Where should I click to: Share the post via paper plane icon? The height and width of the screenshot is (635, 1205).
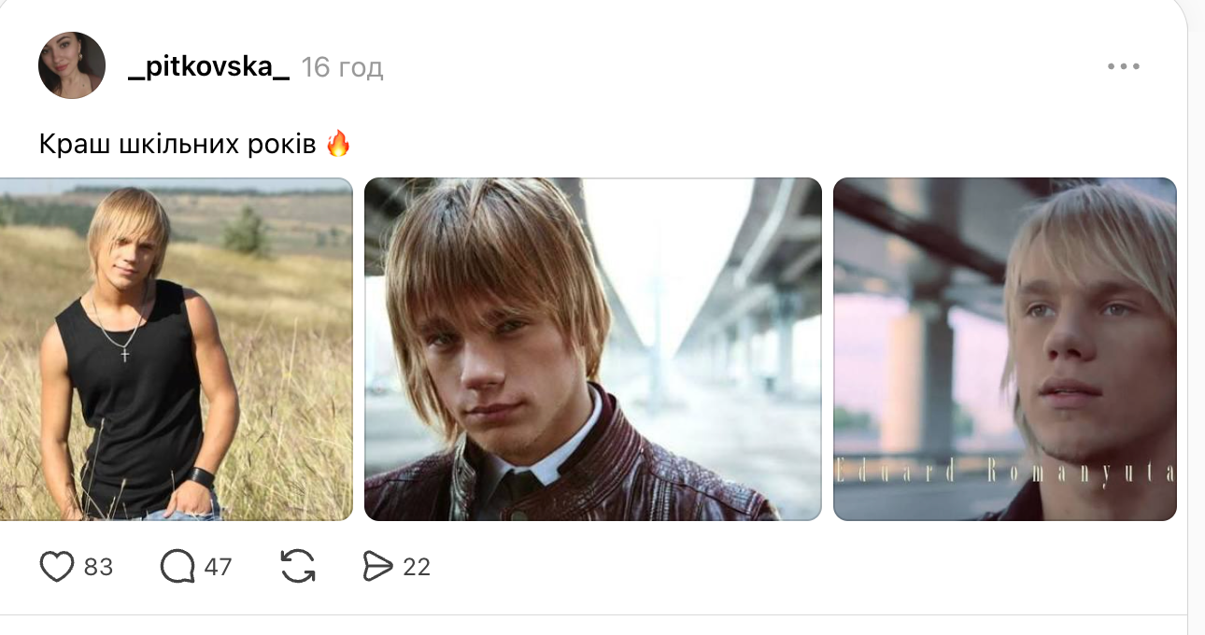click(x=377, y=567)
